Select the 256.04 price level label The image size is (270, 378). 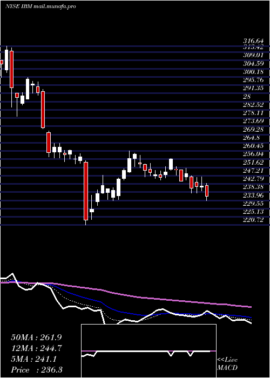[x=253, y=154]
